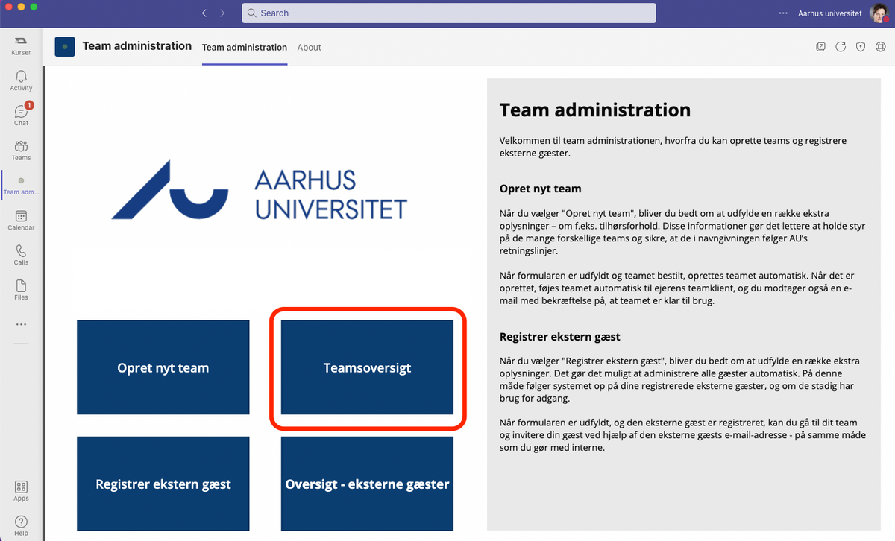Click the shield icon in the app header
The height and width of the screenshot is (541, 895).
(x=861, y=47)
